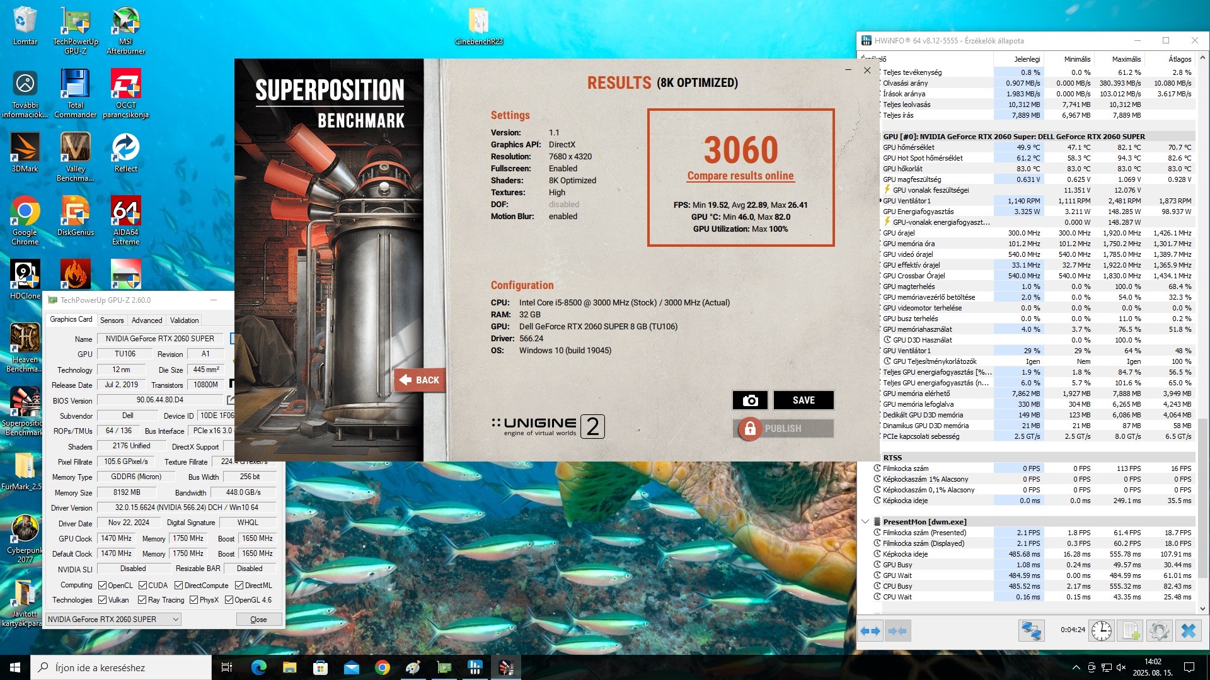Toggle the OpenCL checkbox in GPU-Z
Viewport: 1210px width, 680px height.
point(103,586)
